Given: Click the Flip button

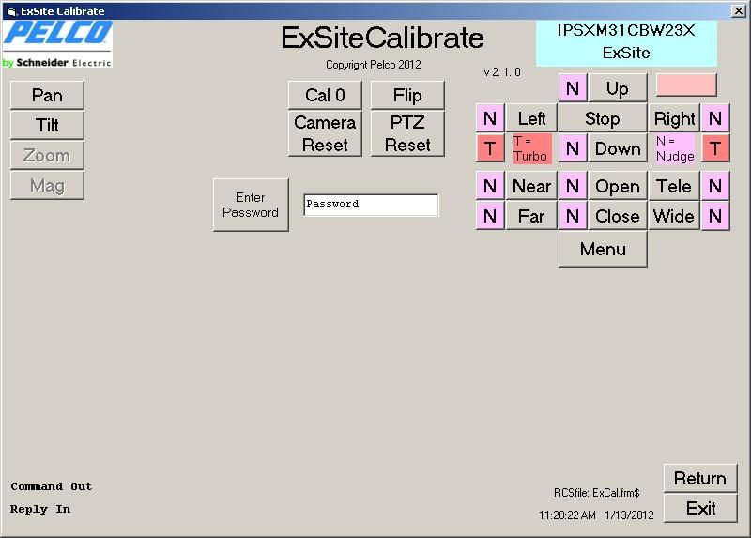Looking at the screenshot, I should tap(407, 95).
